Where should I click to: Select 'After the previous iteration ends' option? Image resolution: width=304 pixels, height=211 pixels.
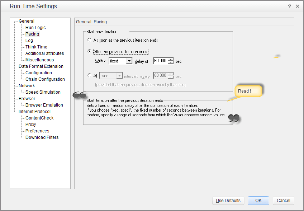pyautogui.click(x=90, y=52)
